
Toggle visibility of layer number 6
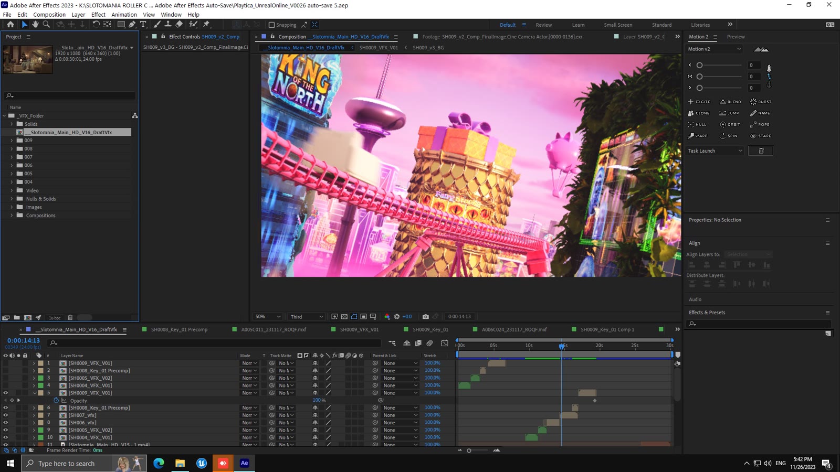point(6,407)
